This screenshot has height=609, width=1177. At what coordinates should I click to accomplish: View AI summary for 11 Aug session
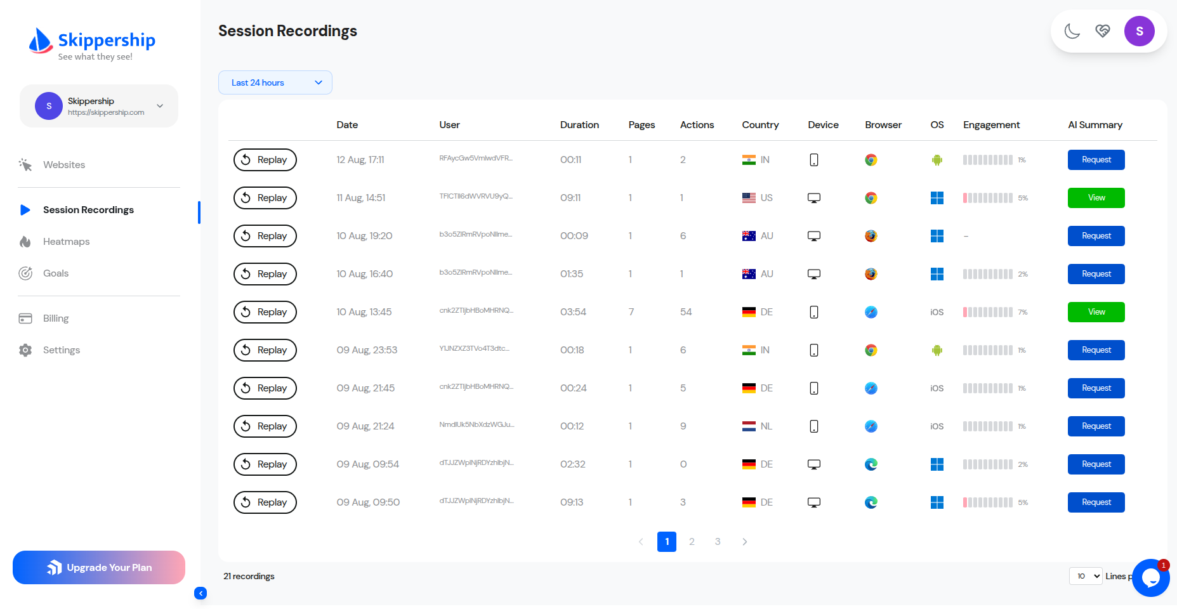(x=1096, y=198)
